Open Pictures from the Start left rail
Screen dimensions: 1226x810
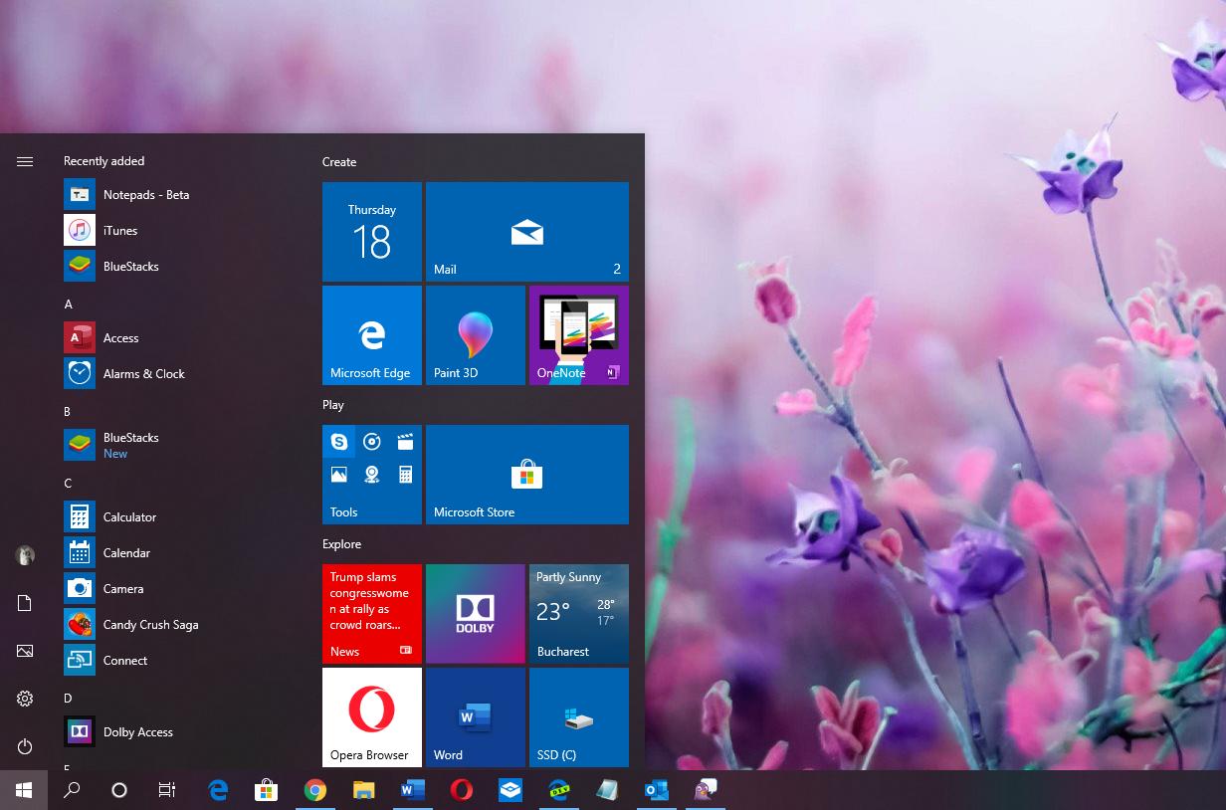[25, 651]
